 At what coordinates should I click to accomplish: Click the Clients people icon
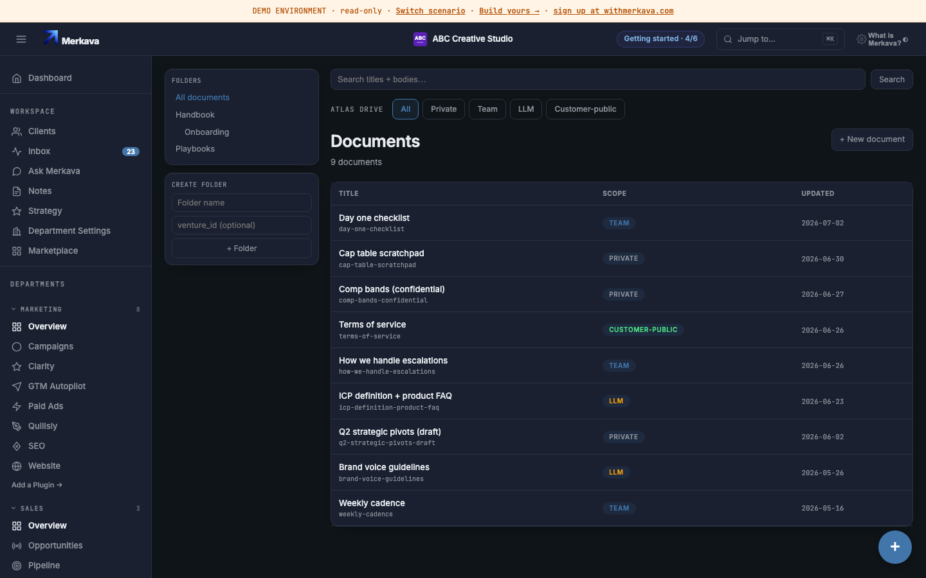pyautogui.click(x=17, y=132)
